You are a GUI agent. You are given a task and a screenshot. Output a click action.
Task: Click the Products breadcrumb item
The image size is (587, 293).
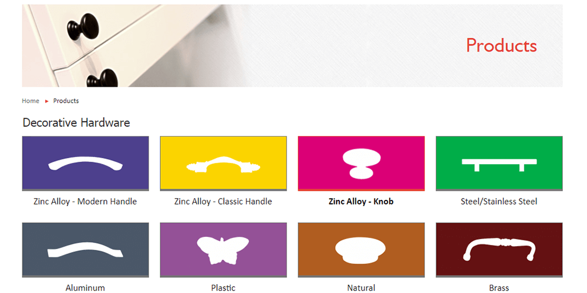point(66,101)
